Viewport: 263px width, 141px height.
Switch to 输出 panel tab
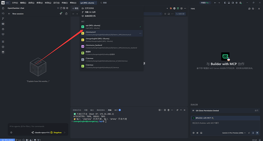[x=92, y=110]
